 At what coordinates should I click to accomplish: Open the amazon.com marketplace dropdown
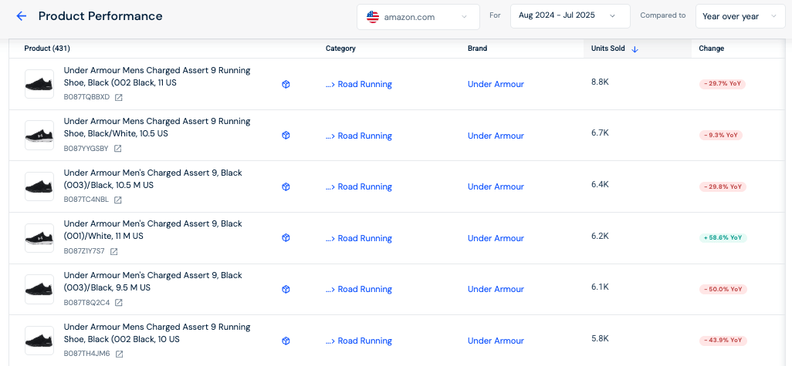[418, 16]
